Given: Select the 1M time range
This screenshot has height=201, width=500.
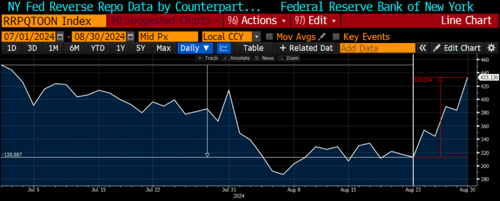Looking at the screenshot, I should click(53, 48).
